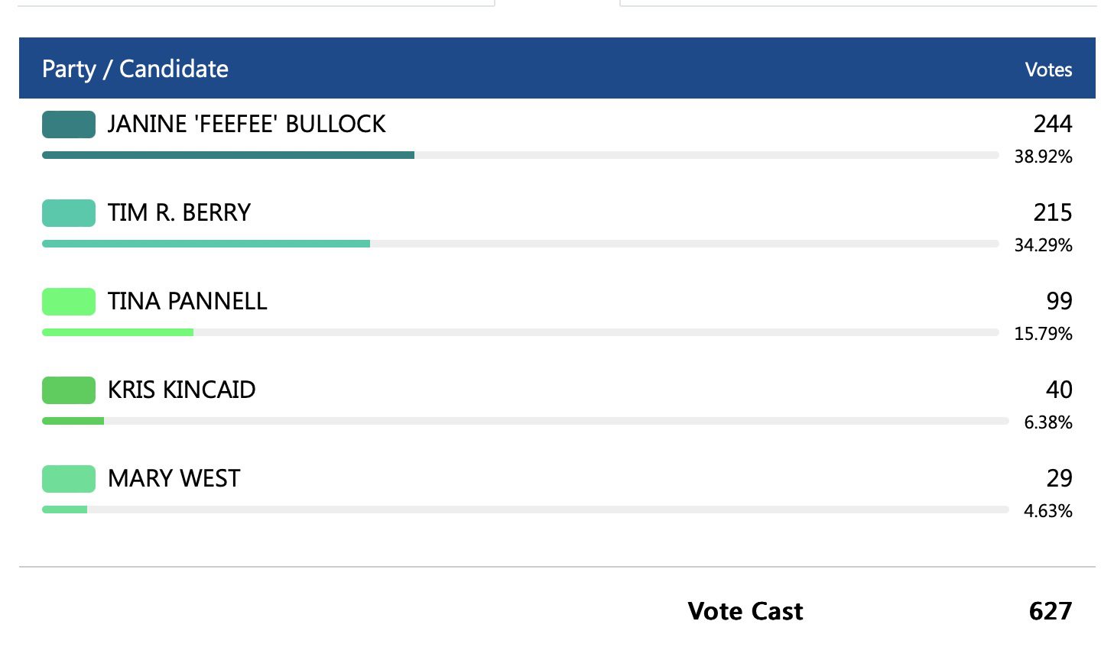Click Tim R. Berry's teal color swatch
The width and height of the screenshot is (1114, 647).
(69, 213)
